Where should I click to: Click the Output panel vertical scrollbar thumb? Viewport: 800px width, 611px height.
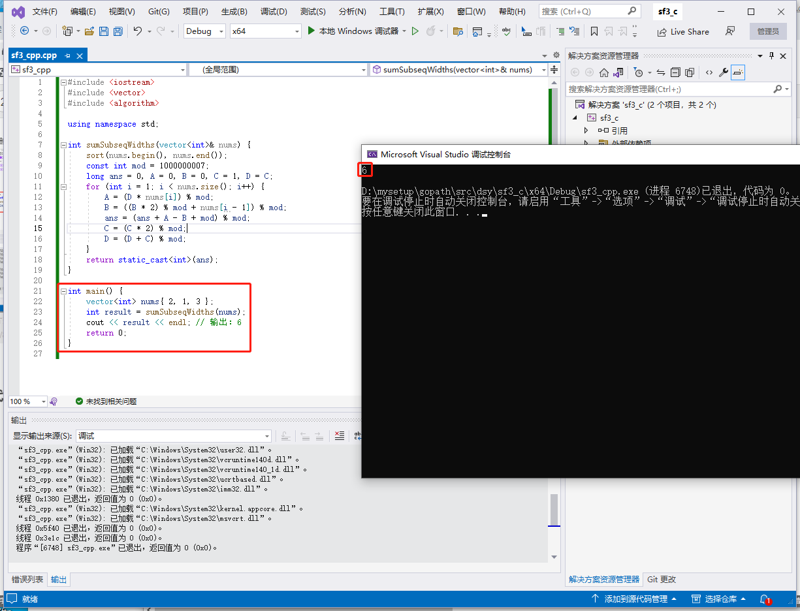(554, 510)
